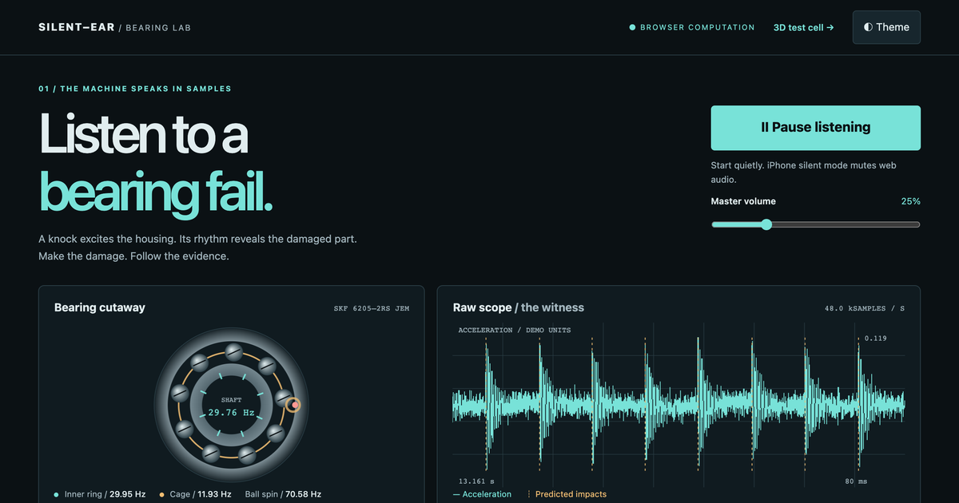
Task: Click the SKF 6205-2RS JEM model label
Action: (x=372, y=308)
